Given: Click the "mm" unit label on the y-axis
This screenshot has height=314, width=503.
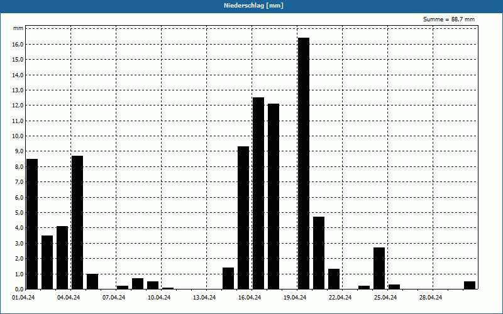Looking at the screenshot, I should click(18, 28).
